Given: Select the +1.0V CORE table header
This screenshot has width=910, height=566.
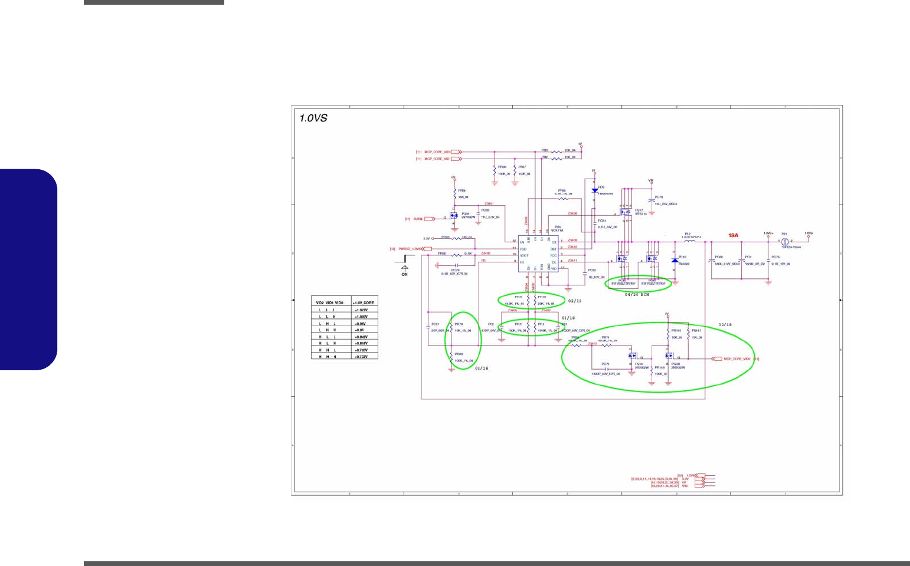Looking at the screenshot, I should [x=364, y=302].
